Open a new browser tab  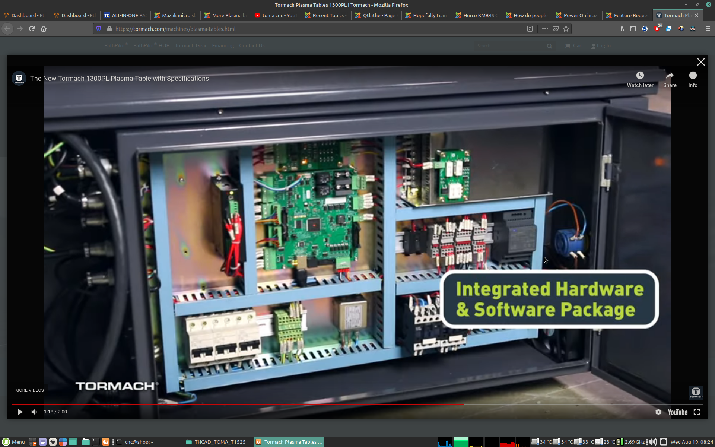pyautogui.click(x=709, y=15)
